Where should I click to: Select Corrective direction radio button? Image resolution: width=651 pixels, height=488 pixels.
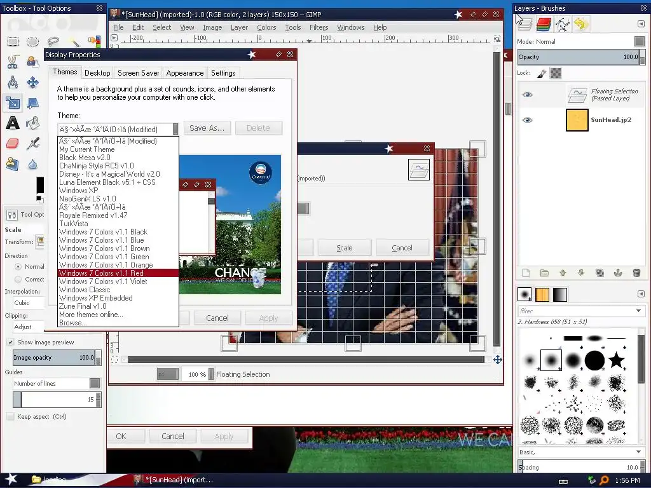18,280
